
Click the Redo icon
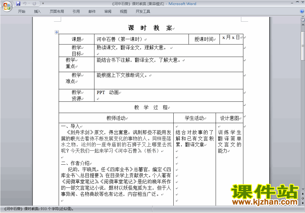click(34, 4)
